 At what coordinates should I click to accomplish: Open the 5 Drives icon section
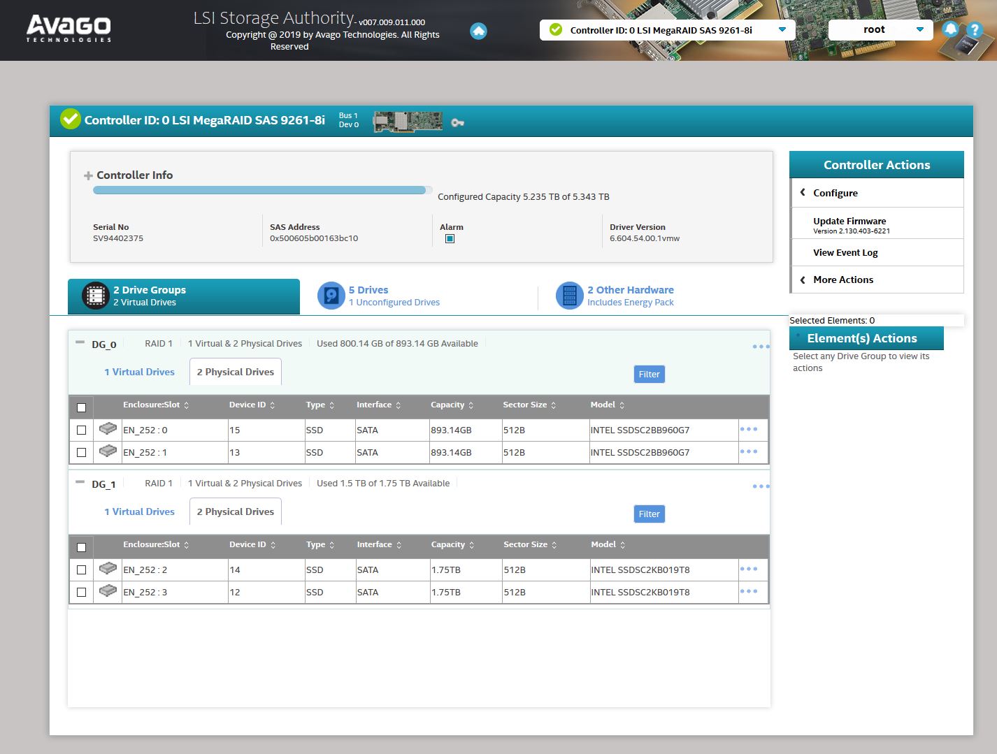click(331, 296)
